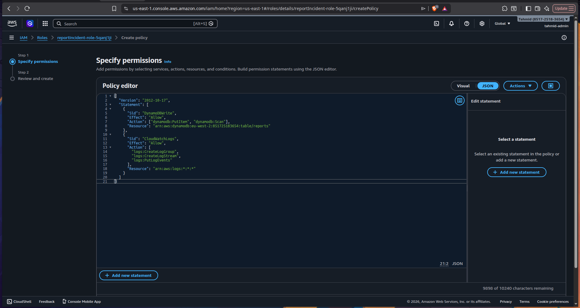Open Info link next to Specify permissions
Viewport: 580px width, 308px height.
[168, 62]
